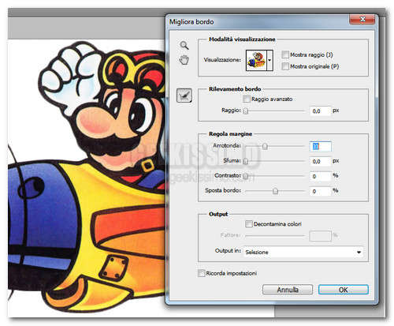
Task: Click the Sposta bordo slider handle
Action: pyautogui.click(x=275, y=191)
